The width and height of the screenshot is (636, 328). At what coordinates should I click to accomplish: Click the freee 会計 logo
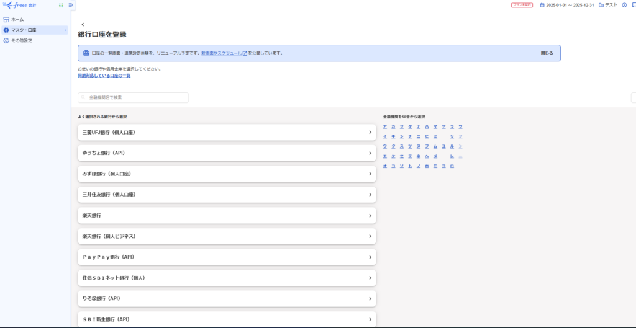tap(19, 5)
